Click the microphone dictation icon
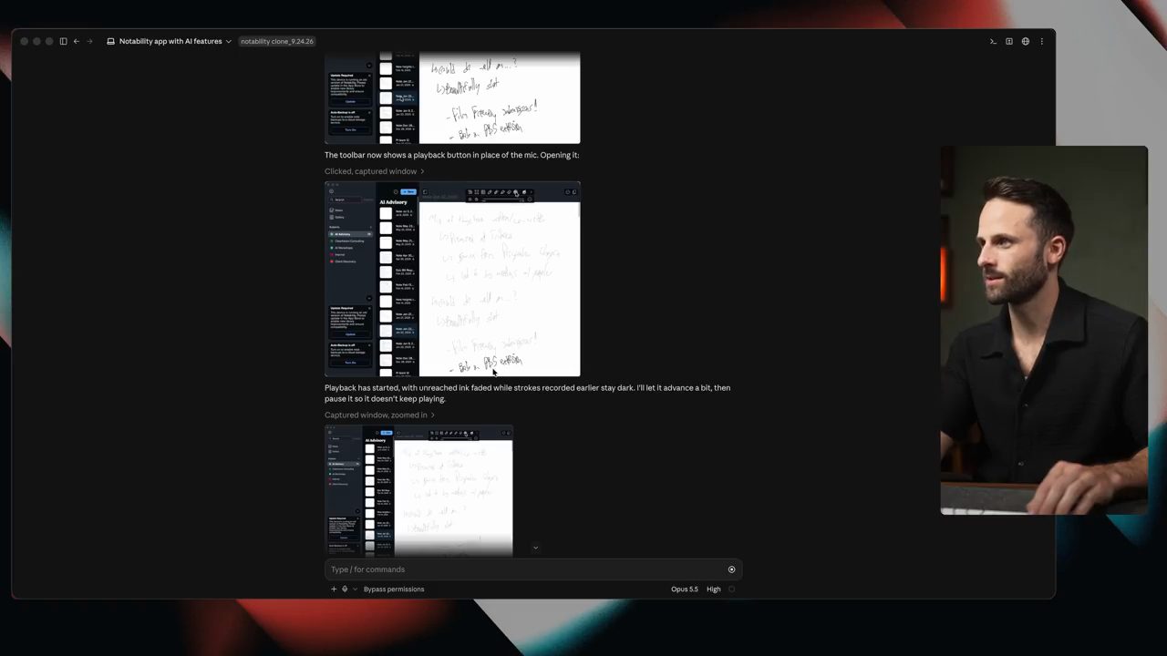 tap(345, 589)
